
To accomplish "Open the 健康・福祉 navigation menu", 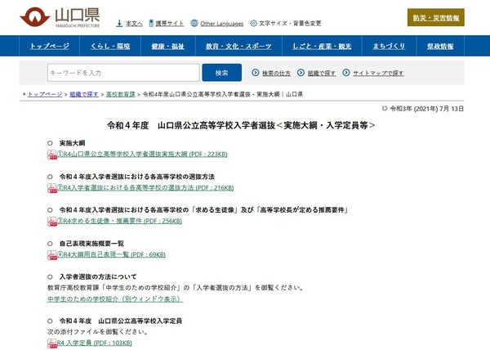I will coord(168,46).
